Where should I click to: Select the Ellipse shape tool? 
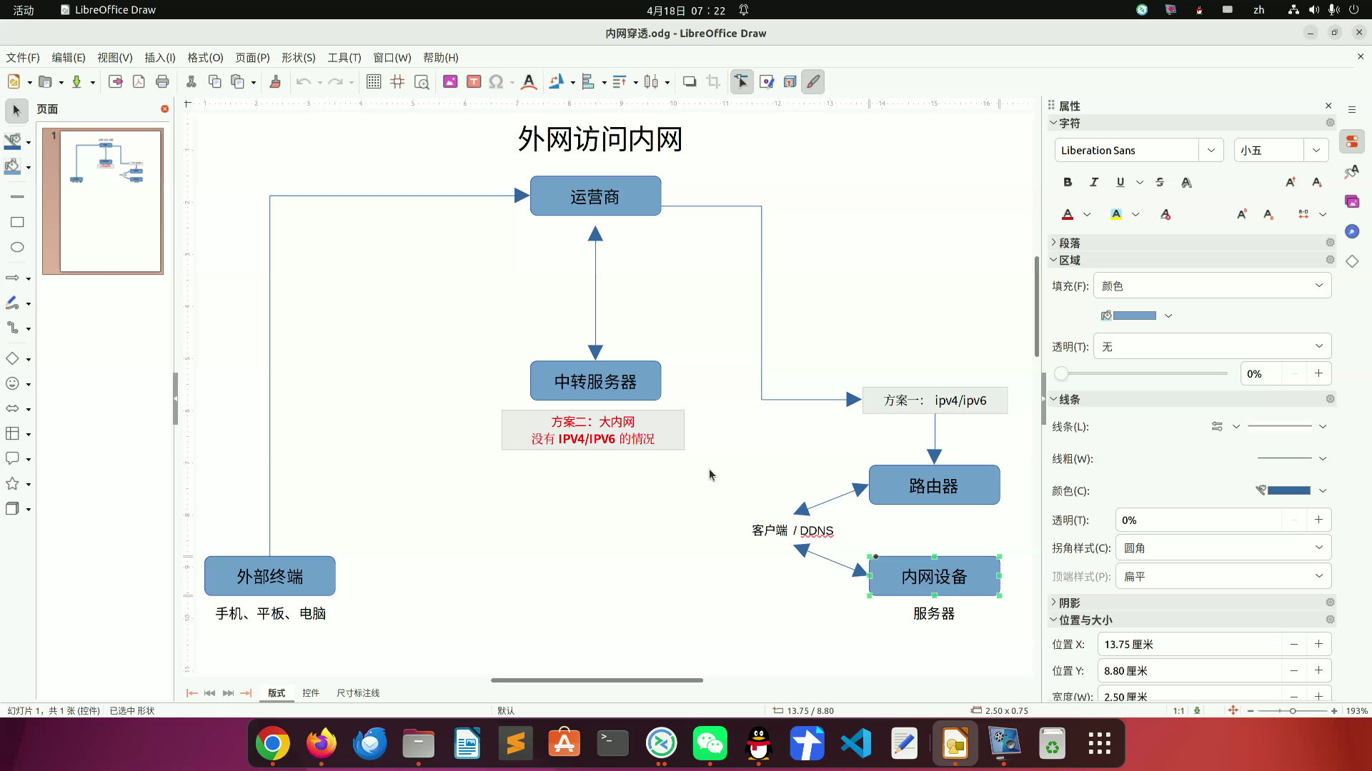pyautogui.click(x=17, y=247)
